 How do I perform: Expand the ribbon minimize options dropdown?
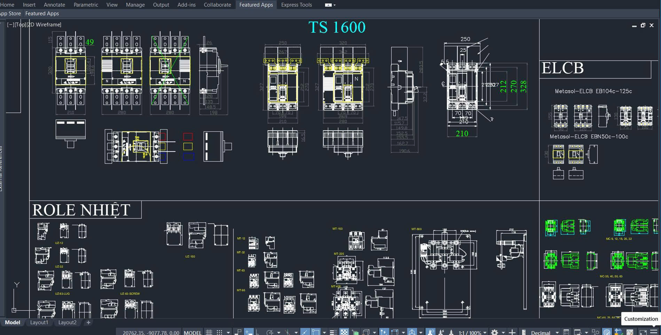click(335, 5)
